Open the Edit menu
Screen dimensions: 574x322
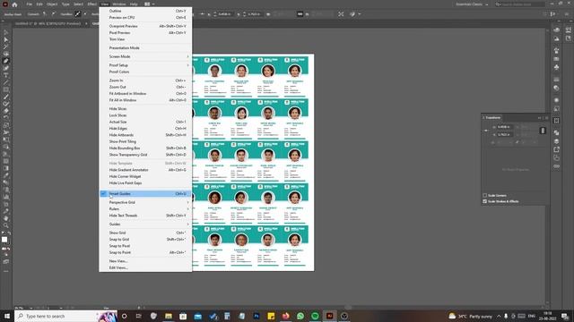tap(39, 4)
